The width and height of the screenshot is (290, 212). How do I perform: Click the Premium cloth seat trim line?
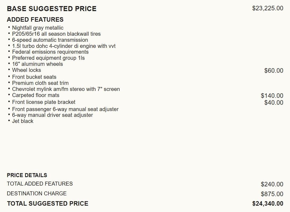pyautogui.click(x=40, y=83)
